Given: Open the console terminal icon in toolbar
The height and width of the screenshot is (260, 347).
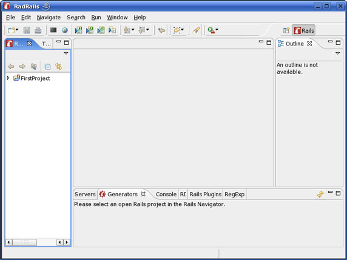Looking at the screenshot, I should point(53,30).
